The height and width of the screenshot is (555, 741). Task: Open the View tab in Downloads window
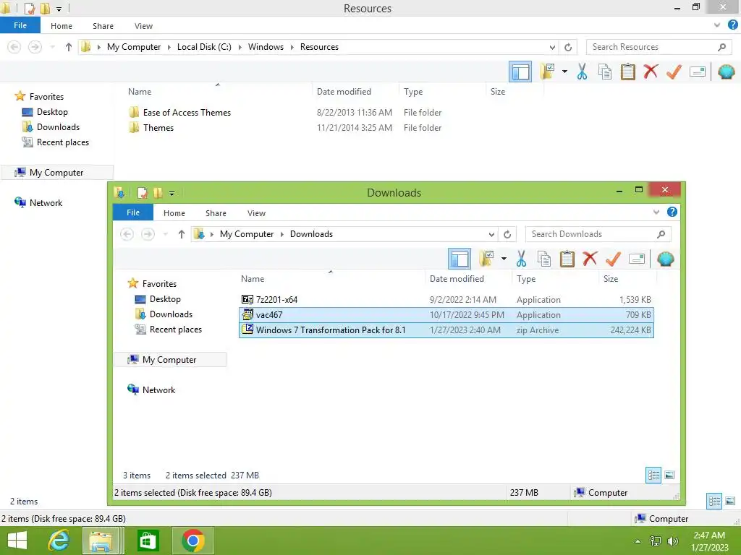[257, 213]
